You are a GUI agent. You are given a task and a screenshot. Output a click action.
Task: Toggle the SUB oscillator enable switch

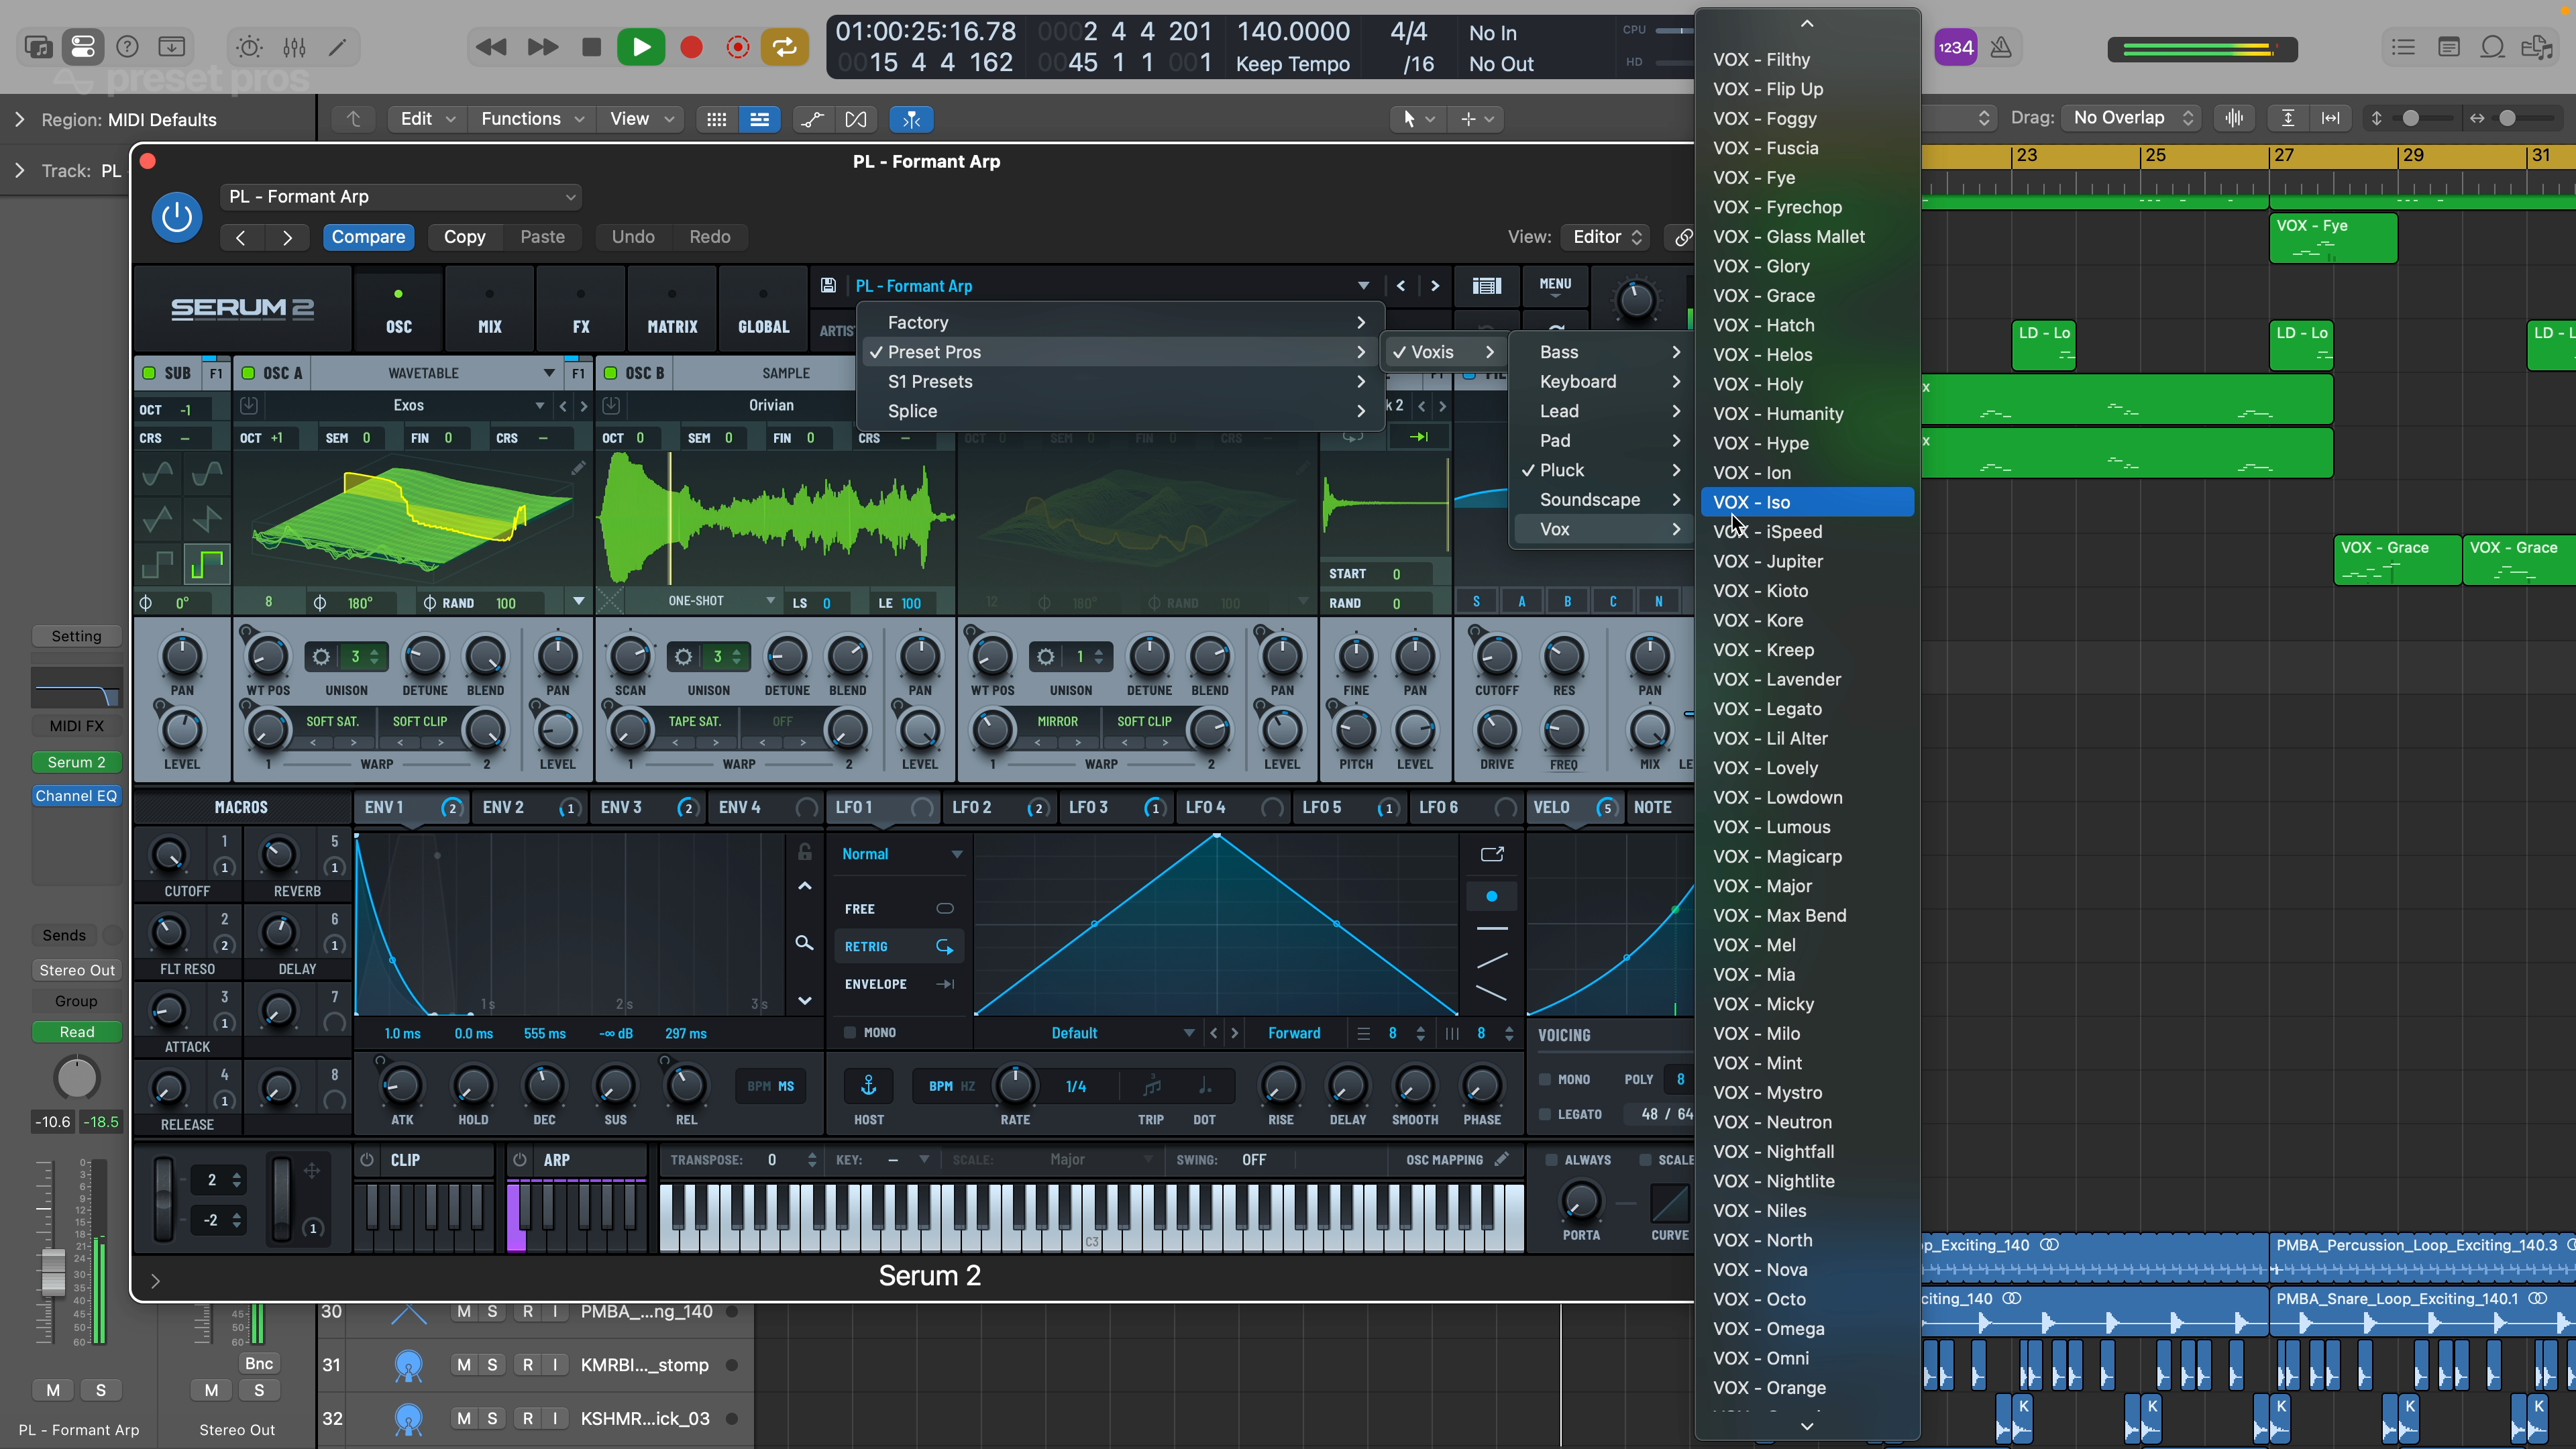[x=149, y=373]
